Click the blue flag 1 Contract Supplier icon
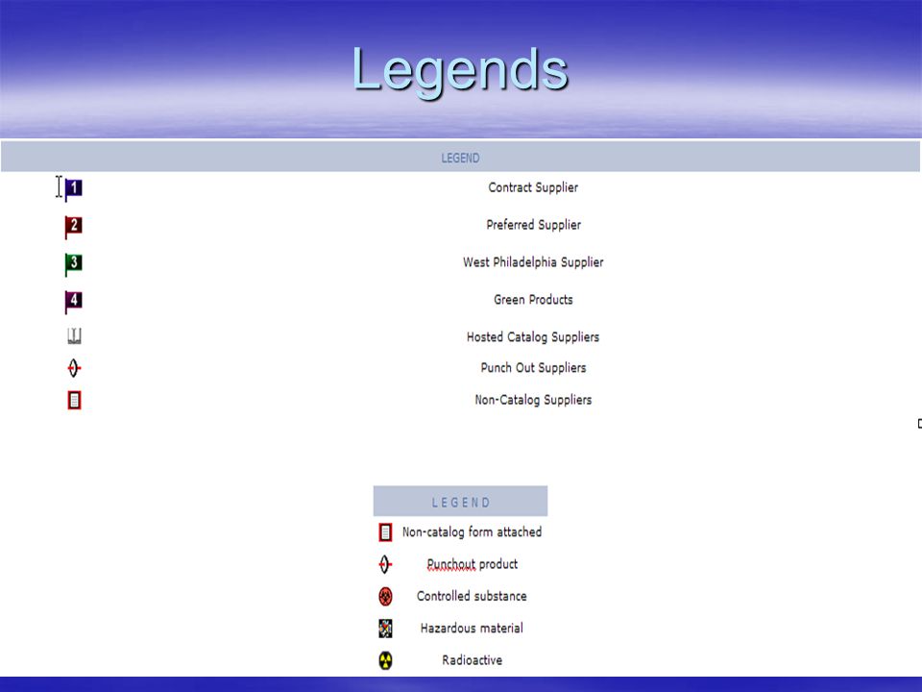922x692 pixels. coord(74,189)
